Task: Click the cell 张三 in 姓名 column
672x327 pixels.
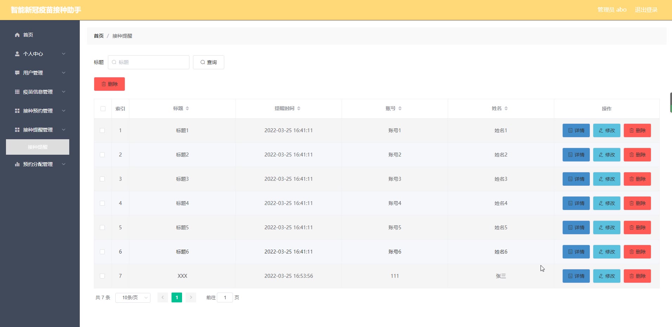Action: coord(501,276)
